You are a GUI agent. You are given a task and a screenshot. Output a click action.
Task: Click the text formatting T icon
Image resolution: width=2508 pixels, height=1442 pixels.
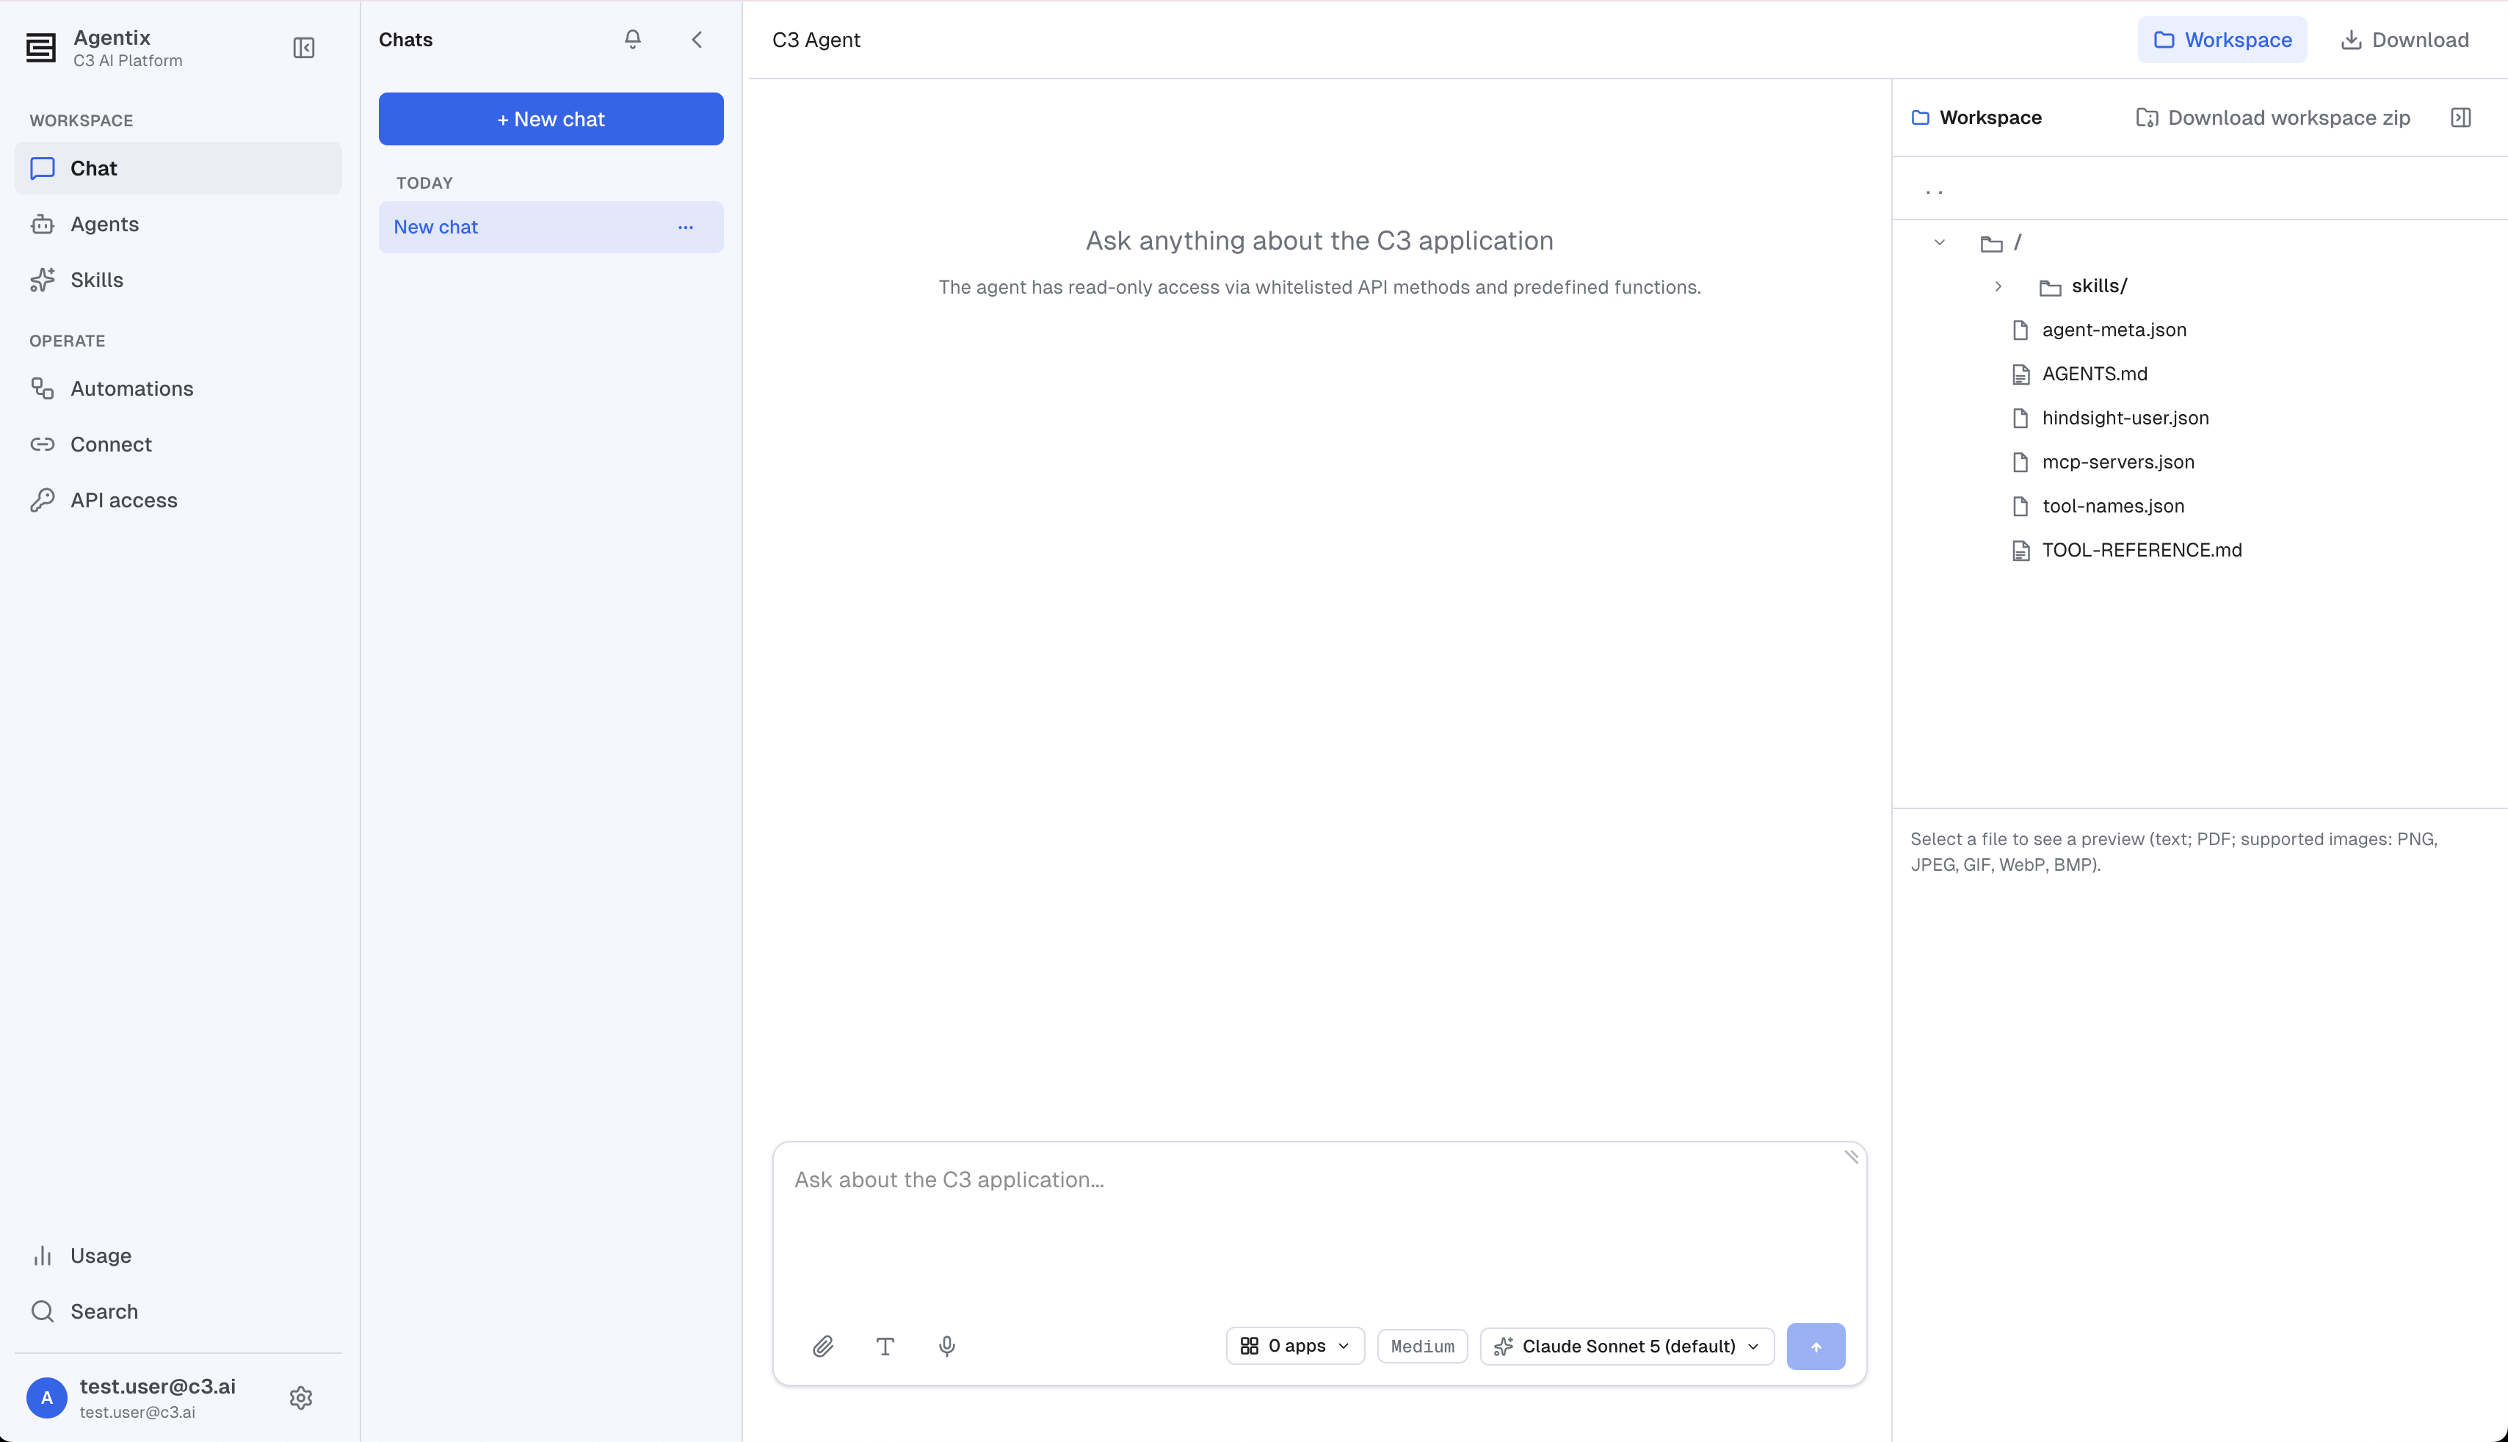point(885,1346)
